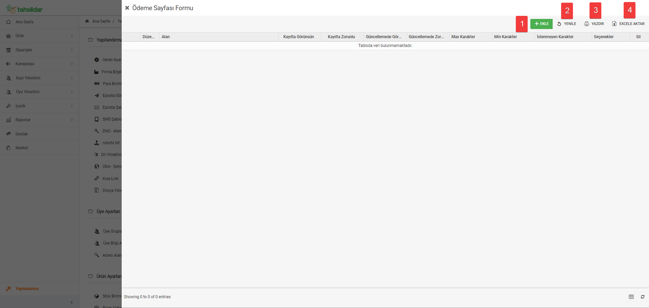The width and height of the screenshot is (649, 308).
Task: Click the Para Birimi money icon
Action: coord(97,84)
